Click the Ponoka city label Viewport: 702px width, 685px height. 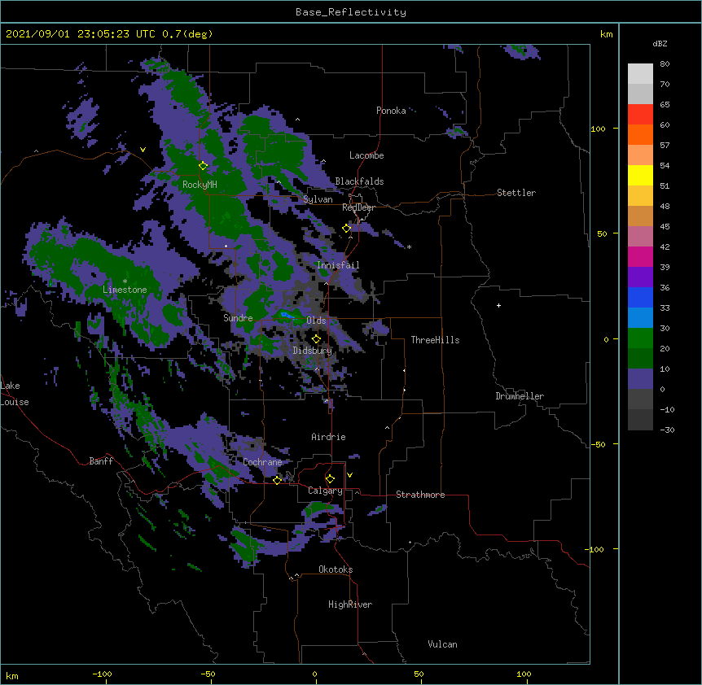pos(391,111)
